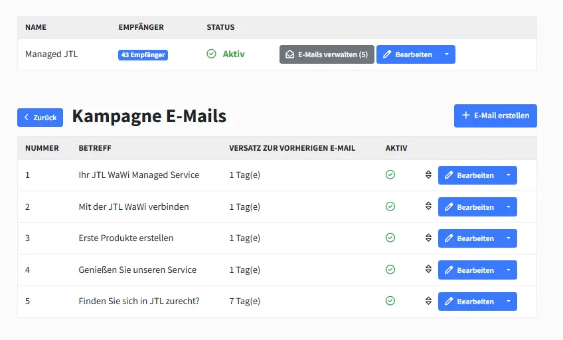Click the NUMMER column header
The image size is (563, 340).
42,148
